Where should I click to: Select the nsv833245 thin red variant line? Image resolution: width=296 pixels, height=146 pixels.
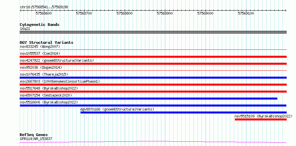click(x=153, y=50)
